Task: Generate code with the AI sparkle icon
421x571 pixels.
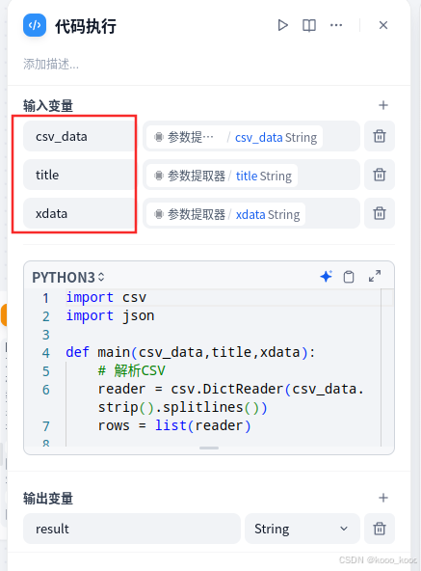Action: tap(326, 277)
